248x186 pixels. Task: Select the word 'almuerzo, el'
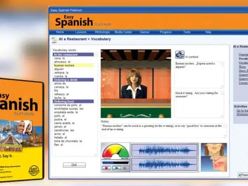(62, 62)
